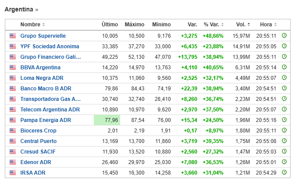This screenshot has width=295, height=186.
Task: Click US flag icon beside Edenor ADR
Action: pyautogui.click(x=13, y=162)
